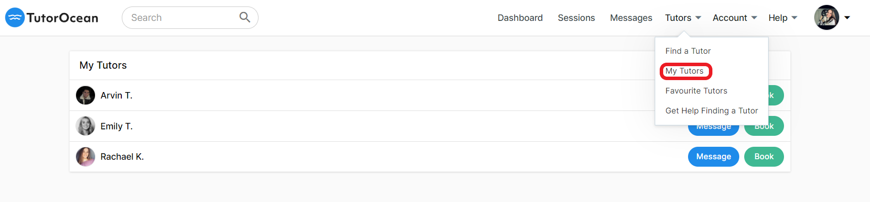The image size is (870, 202).
Task: Select Find a Tutor menu entry
Action: coord(688,51)
